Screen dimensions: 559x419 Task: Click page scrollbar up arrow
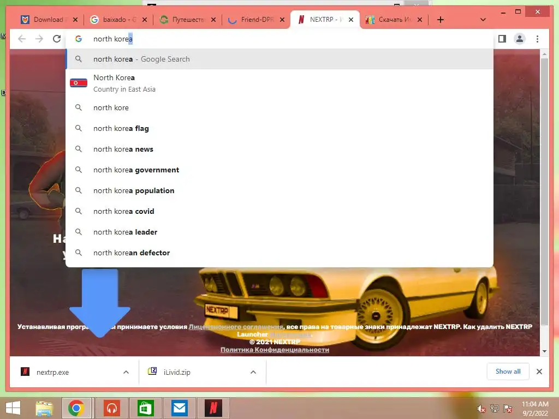(x=544, y=54)
